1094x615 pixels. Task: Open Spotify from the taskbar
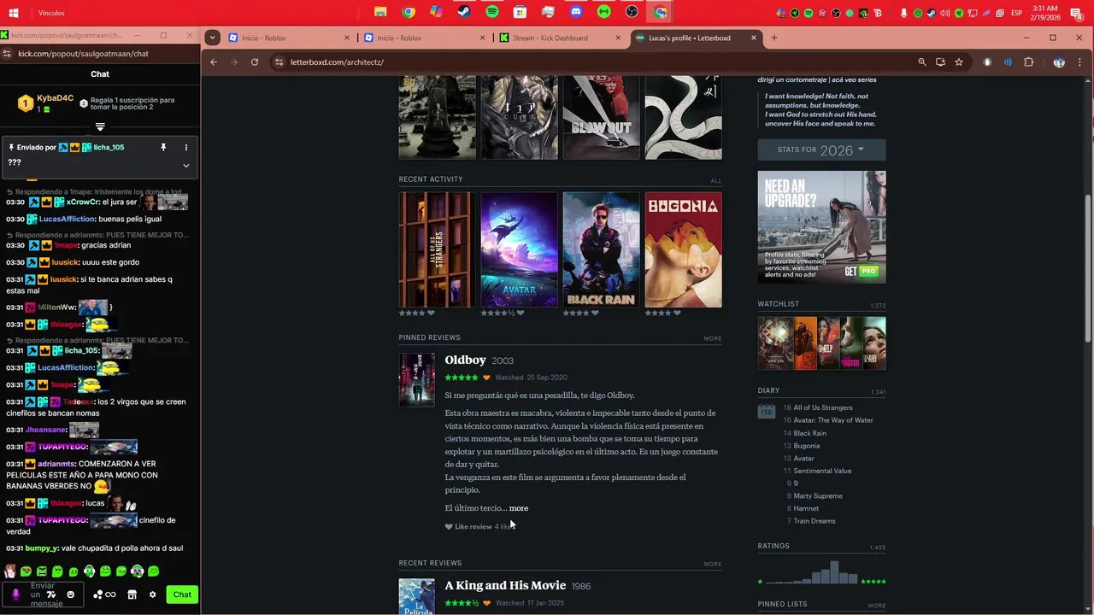[492, 12]
